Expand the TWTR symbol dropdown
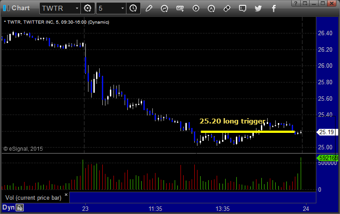The width and height of the screenshot is (340, 214). tap(77, 8)
